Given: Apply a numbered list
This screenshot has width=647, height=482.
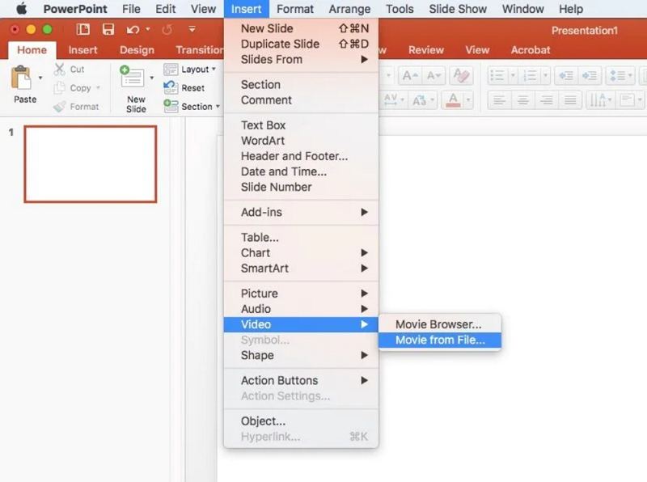Looking at the screenshot, I should [531, 74].
